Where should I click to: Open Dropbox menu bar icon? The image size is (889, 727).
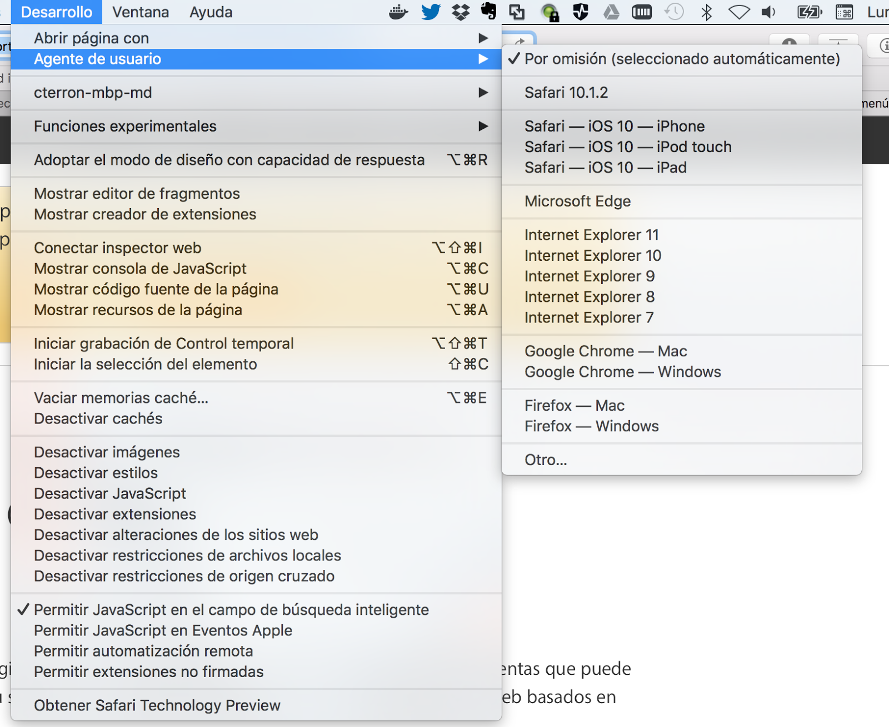coord(461,12)
